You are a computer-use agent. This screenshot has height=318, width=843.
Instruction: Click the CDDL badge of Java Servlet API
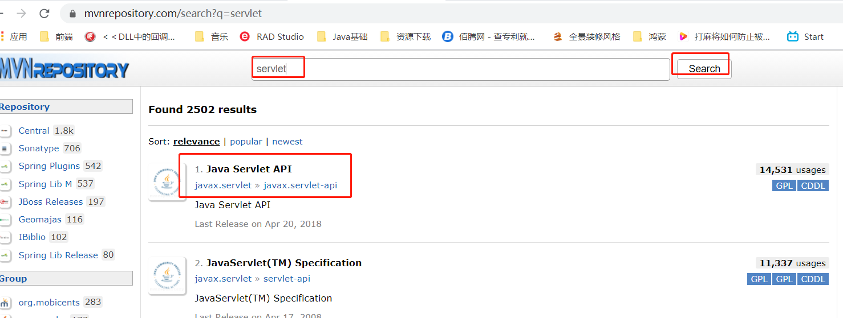tap(813, 185)
